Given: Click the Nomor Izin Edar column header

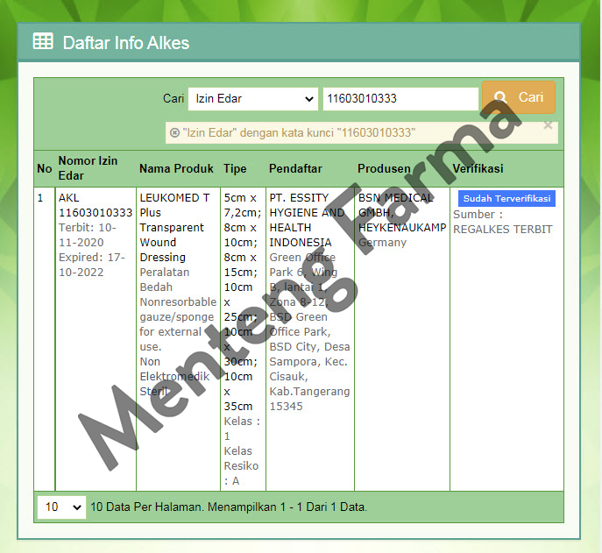Looking at the screenshot, I should click(x=88, y=168).
